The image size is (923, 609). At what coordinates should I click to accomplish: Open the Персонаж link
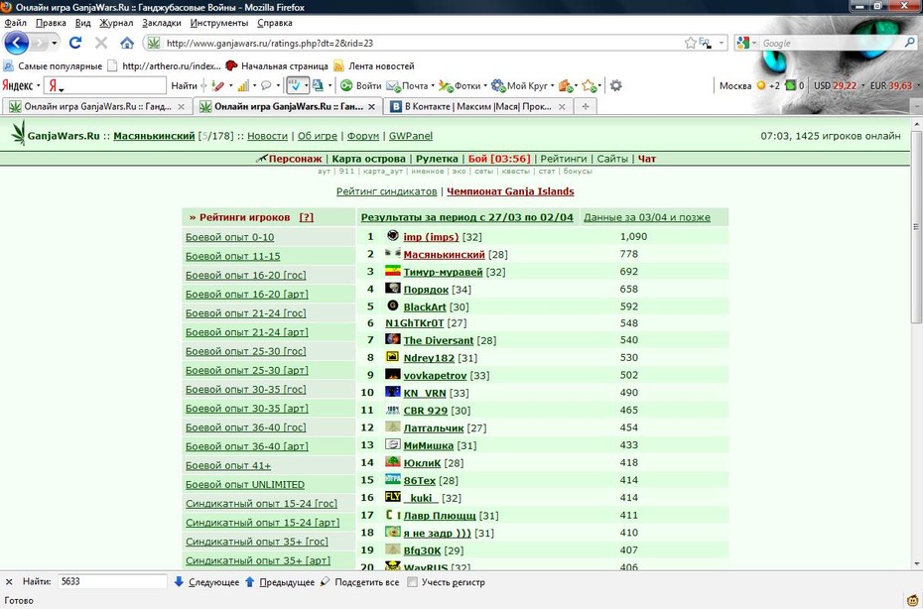click(x=295, y=159)
